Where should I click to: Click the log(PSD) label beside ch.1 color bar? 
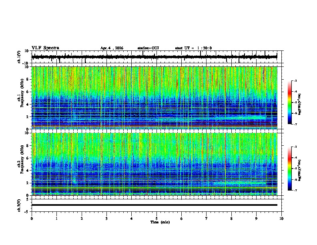(x=299, y=104)
